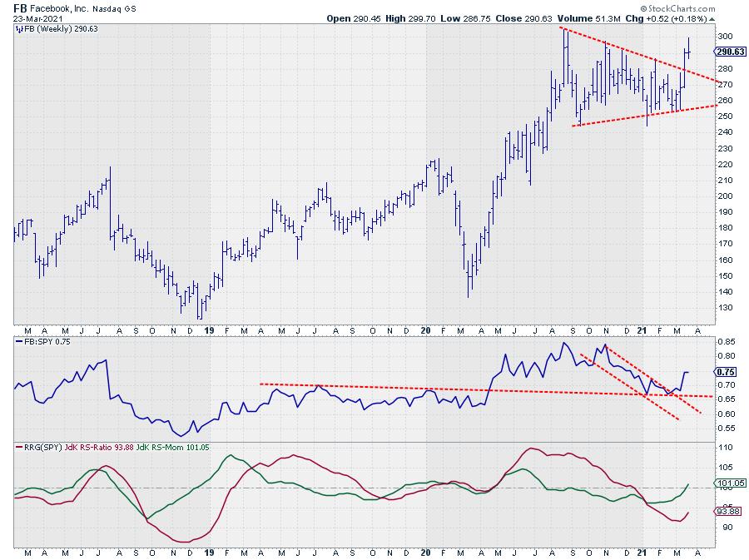Click the 21 year marker under the RRG panel
The image size is (749, 560).
[642, 553]
